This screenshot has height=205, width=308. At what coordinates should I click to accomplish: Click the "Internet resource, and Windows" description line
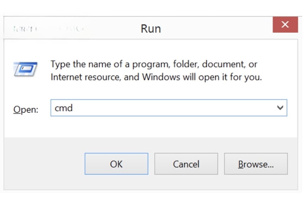(156, 77)
